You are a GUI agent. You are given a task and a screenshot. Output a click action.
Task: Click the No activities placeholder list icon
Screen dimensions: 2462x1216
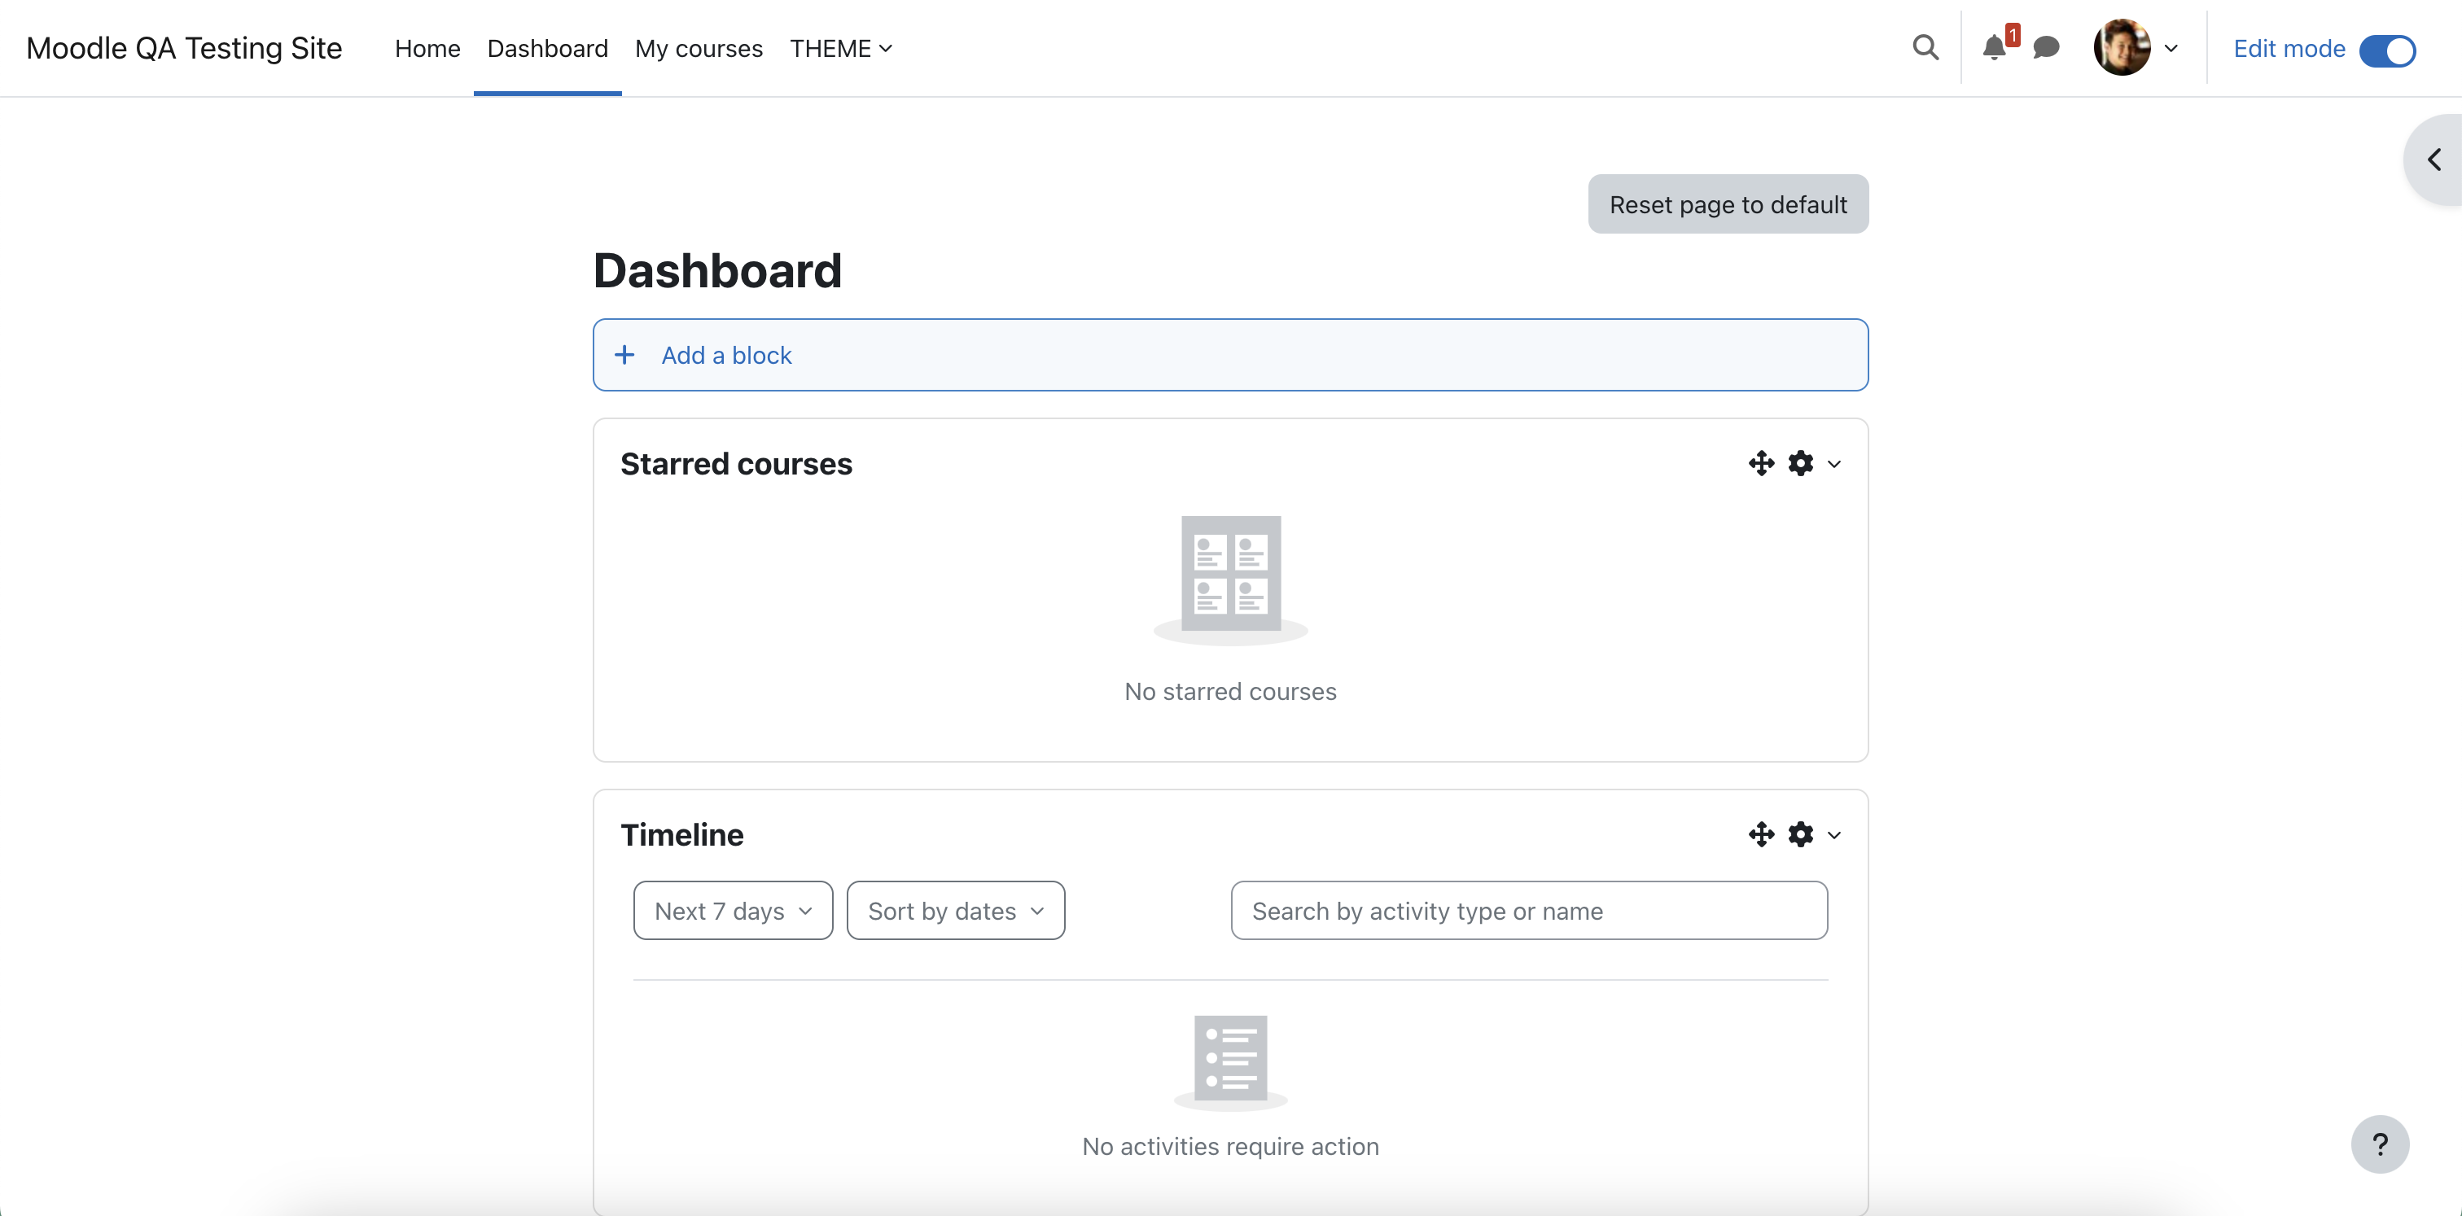(x=1231, y=1062)
